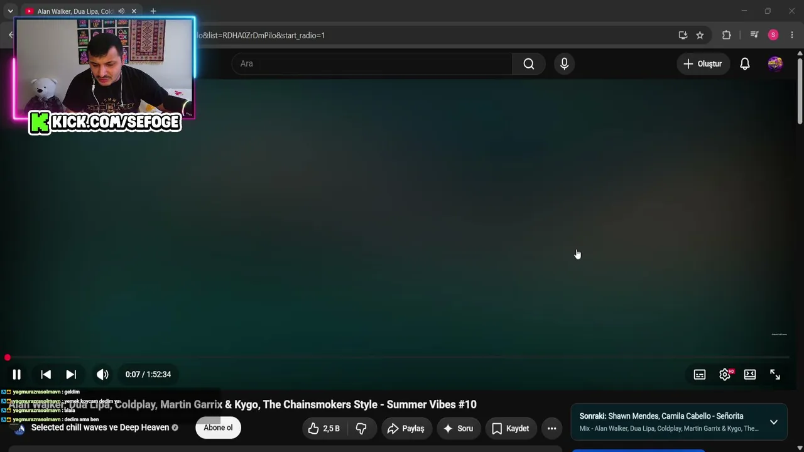Click the Soru ask button
This screenshot has height=452, width=804.
(x=458, y=428)
